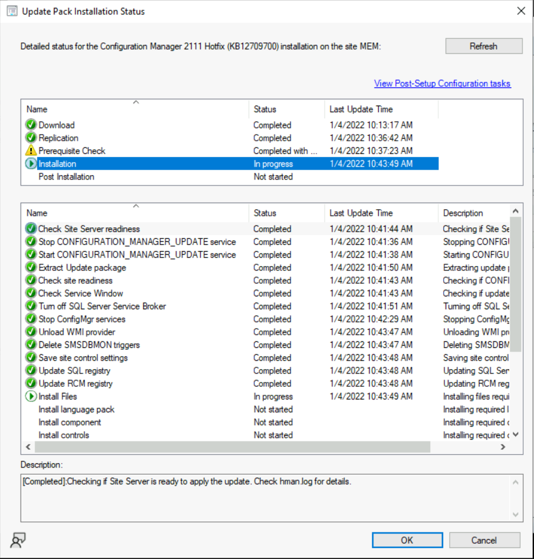Click the check icon for Update RCM registry
This screenshot has width=534, height=559.
click(x=31, y=383)
